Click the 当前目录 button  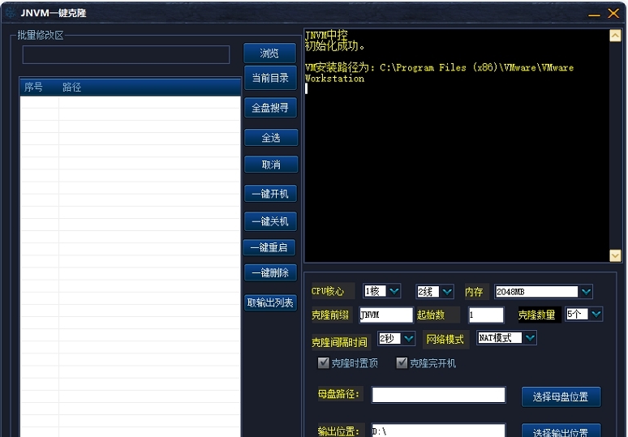tap(270, 78)
